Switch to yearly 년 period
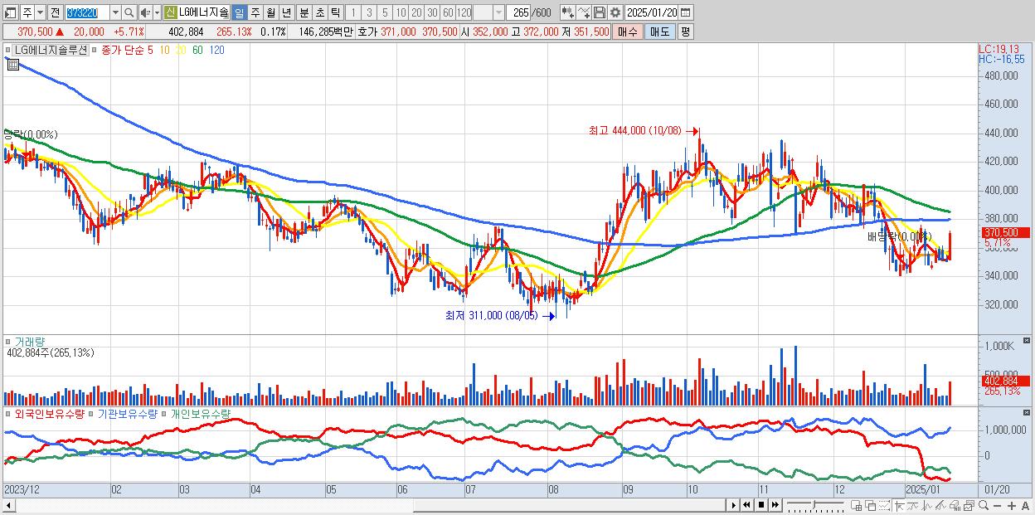Viewport: 1035px width, 515px height. [286, 13]
